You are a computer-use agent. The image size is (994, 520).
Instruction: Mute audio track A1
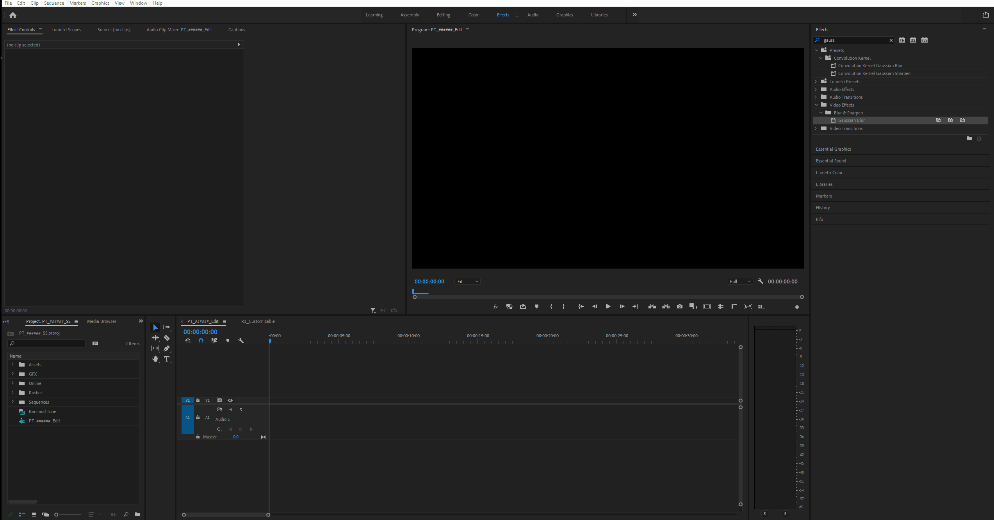230,410
